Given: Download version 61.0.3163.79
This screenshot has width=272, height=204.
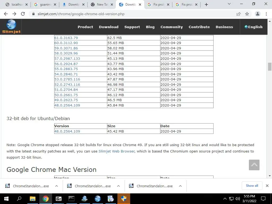Looking at the screenshot, I should tap(66, 38).
